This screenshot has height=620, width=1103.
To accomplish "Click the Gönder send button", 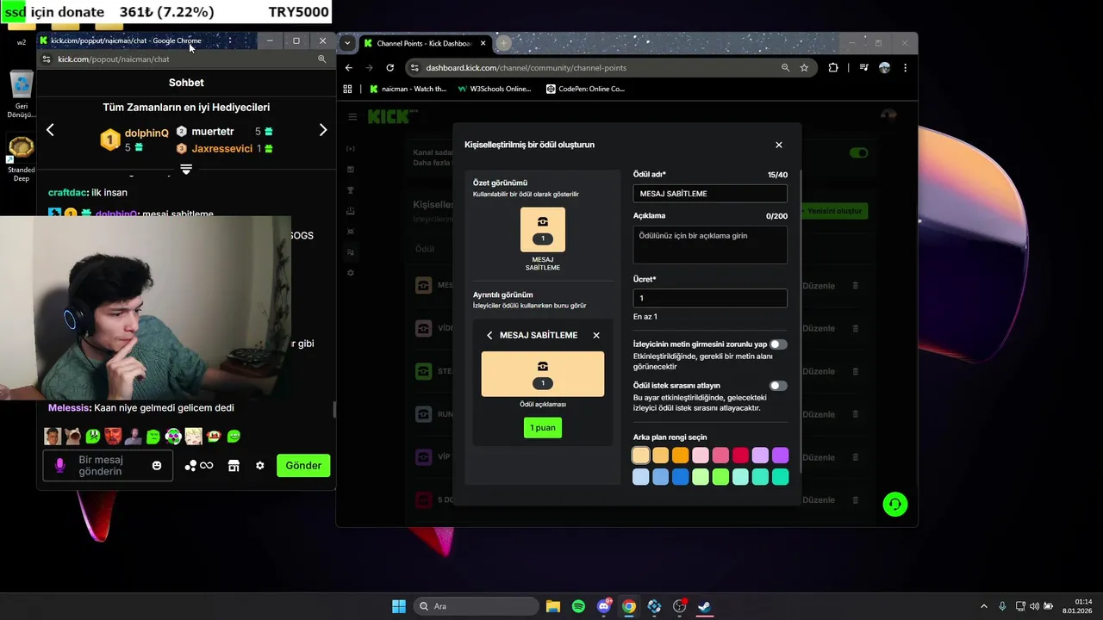I will click(x=303, y=466).
